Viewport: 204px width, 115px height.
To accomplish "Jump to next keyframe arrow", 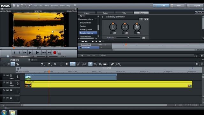I will click(x=86, y=42).
